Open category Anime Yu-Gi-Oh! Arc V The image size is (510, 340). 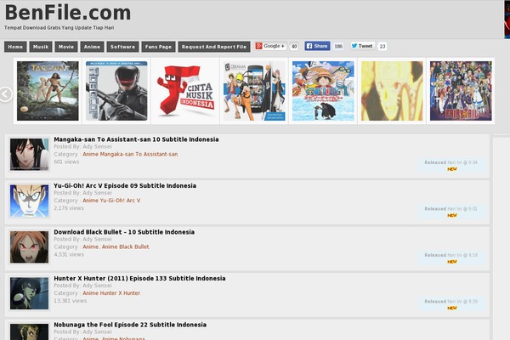(111, 201)
